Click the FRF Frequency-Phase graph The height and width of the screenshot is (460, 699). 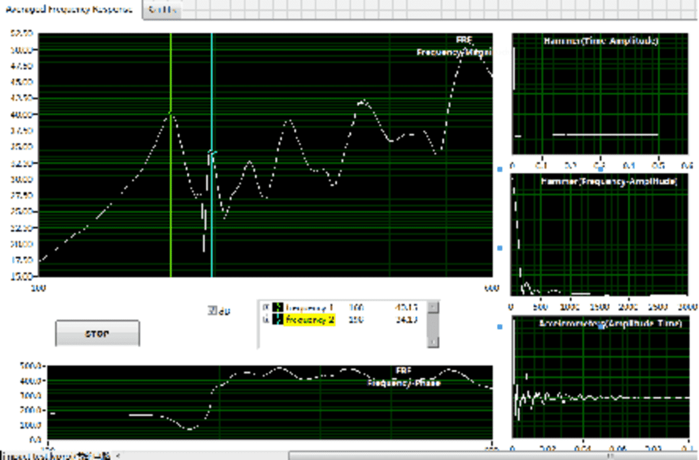pos(271,403)
